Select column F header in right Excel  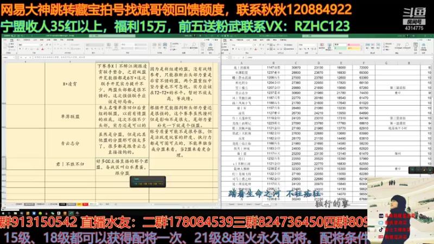pos(363,63)
